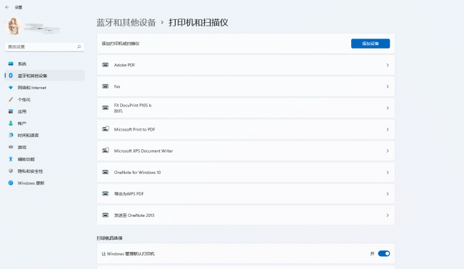Screen dimensions: 464x269
Task: Go back with the arrow beside 设置
Action: click(x=7, y=7)
